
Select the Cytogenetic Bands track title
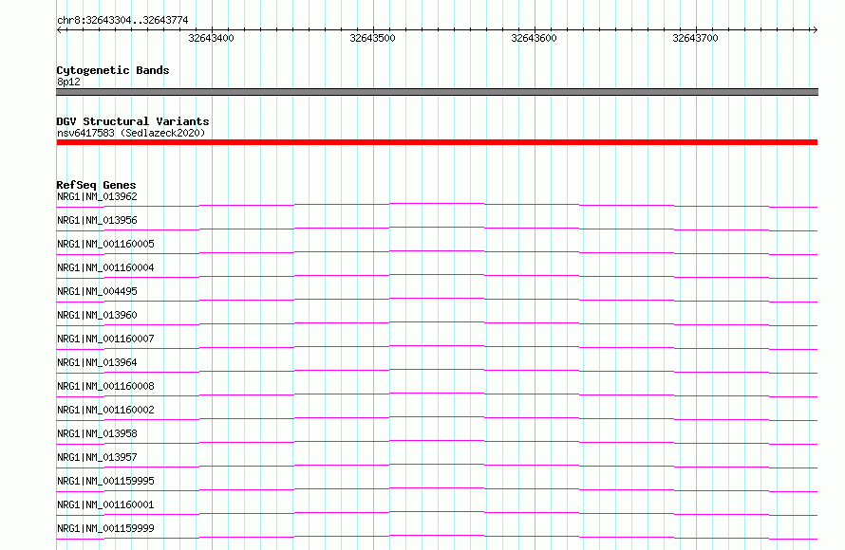(113, 70)
